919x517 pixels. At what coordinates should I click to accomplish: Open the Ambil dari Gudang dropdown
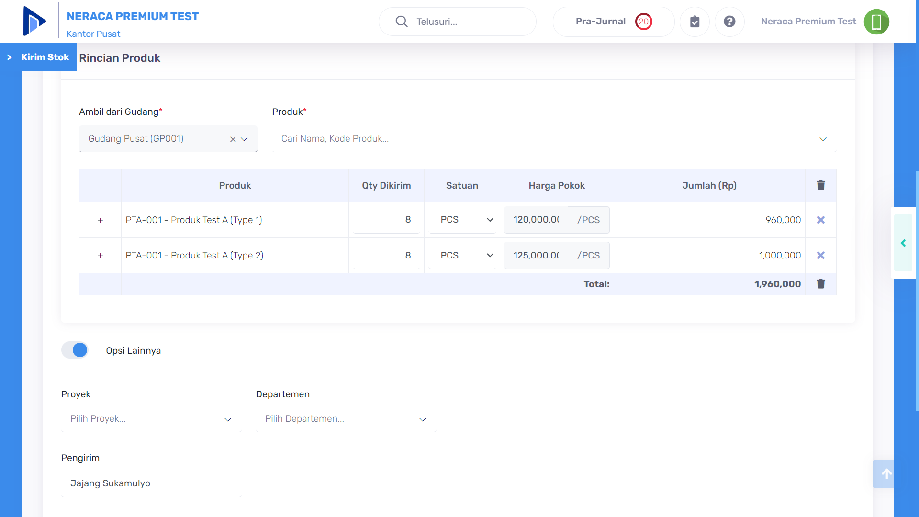[168, 139]
